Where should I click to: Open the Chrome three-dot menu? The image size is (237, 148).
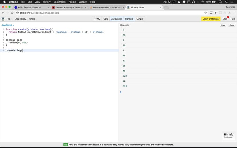click(x=234, y=13)
